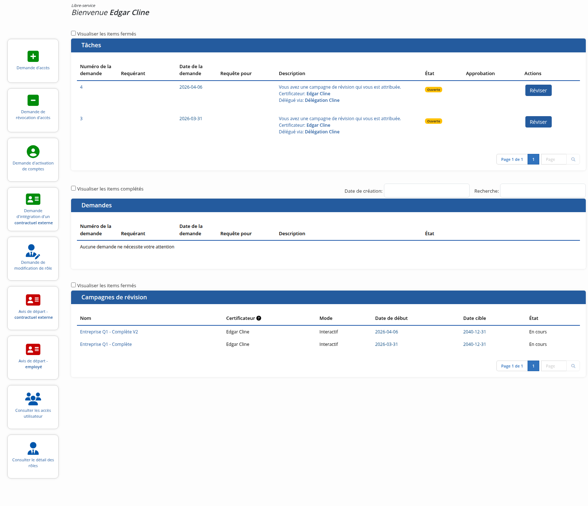Focus the Recherche input field
This screenshot has height=506, width=588.
click(x=543, y=191)
